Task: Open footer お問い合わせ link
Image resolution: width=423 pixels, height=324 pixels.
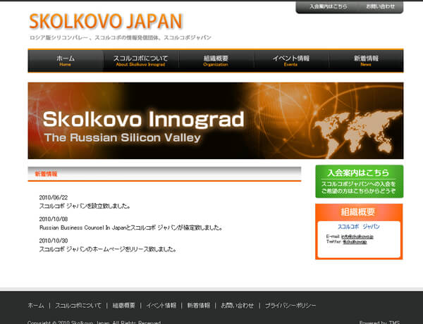Action: pyautogui.click(x=238, y=306)
